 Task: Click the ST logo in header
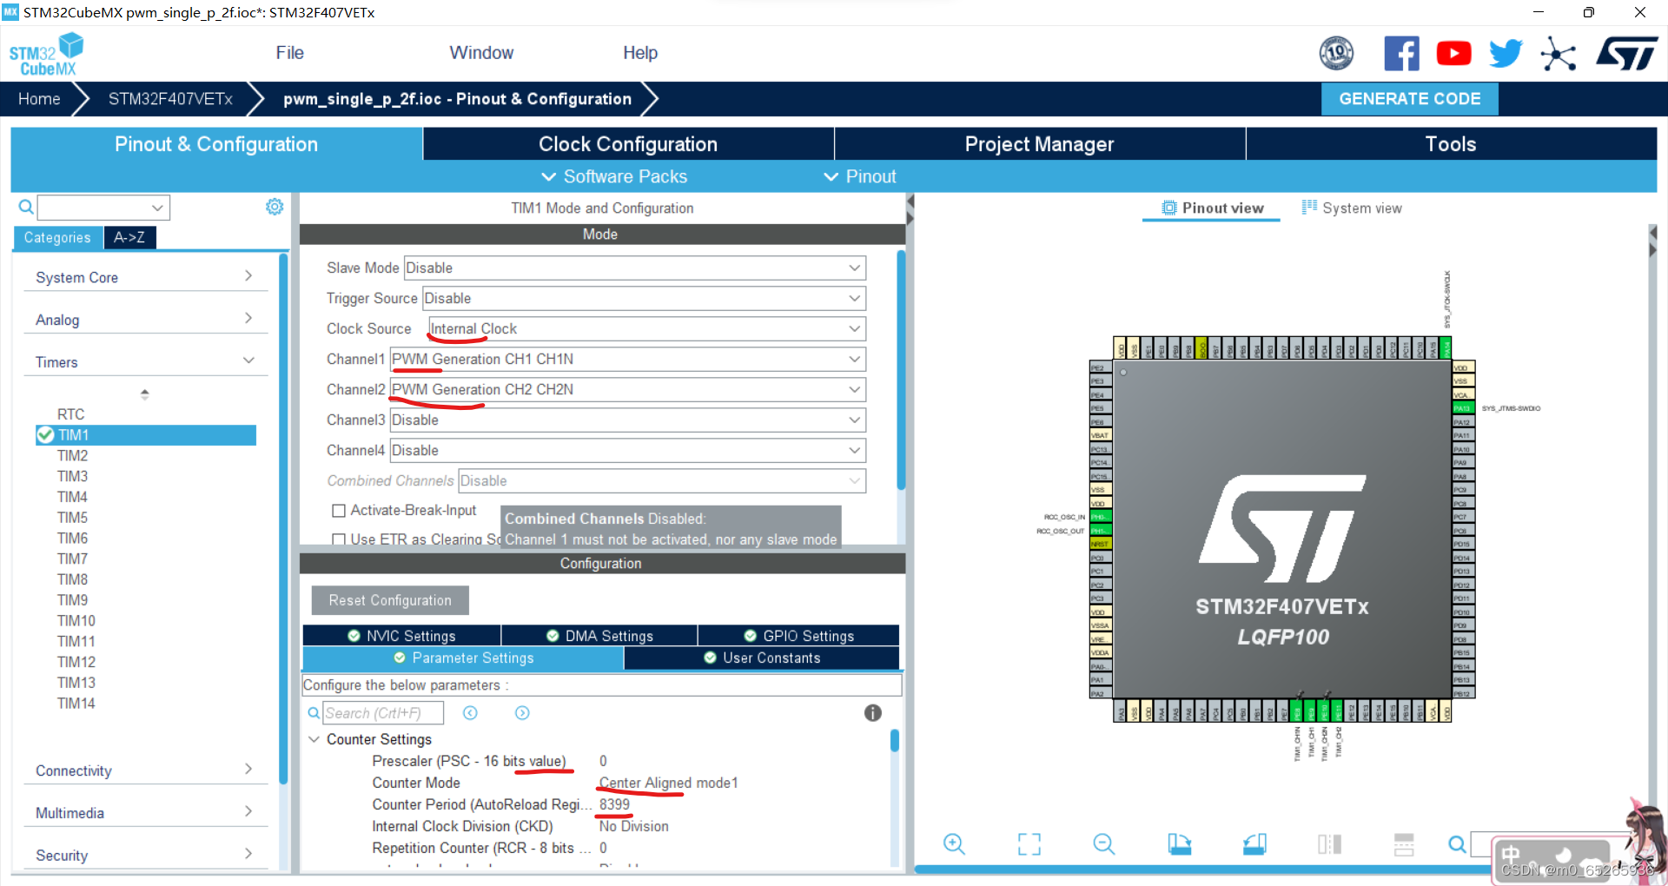[x=1627, y=54]
